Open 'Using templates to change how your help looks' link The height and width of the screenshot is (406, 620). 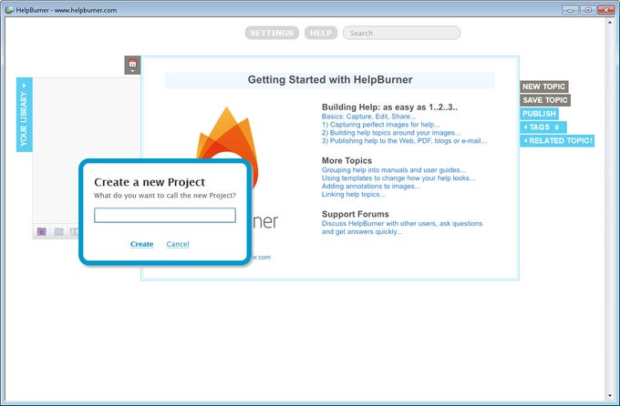coord(398,178)
